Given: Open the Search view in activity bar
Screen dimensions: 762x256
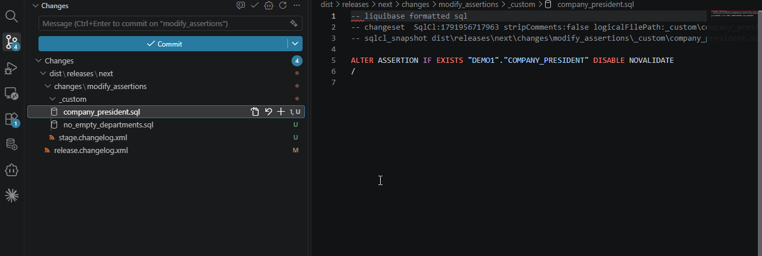Looking at the screenshot, I should (x=12, y=16).
